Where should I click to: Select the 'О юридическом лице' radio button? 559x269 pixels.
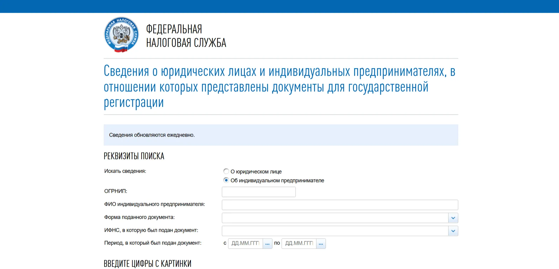pyautogui.click(x=226, y=171)
